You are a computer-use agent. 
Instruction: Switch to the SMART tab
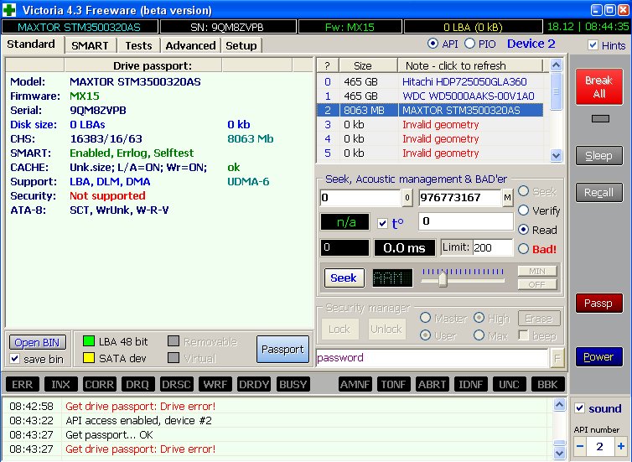[x=90, y=45]
